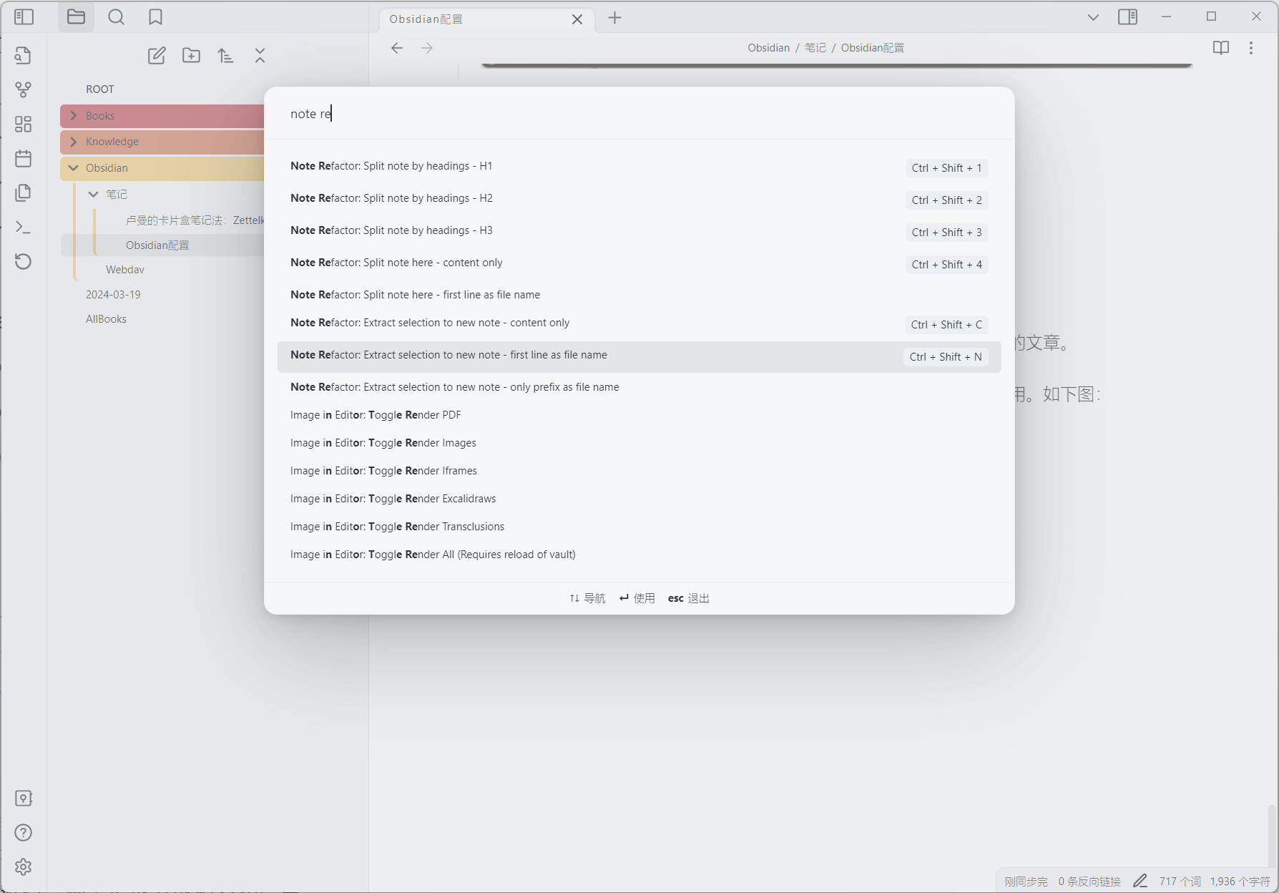Toggle Render All (Requires reload) command

pos(639,555)
